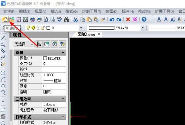Viewport: 185px width, 125px height.
Task: Click the select objects icon in properties panel
Action: pos(47,44)
